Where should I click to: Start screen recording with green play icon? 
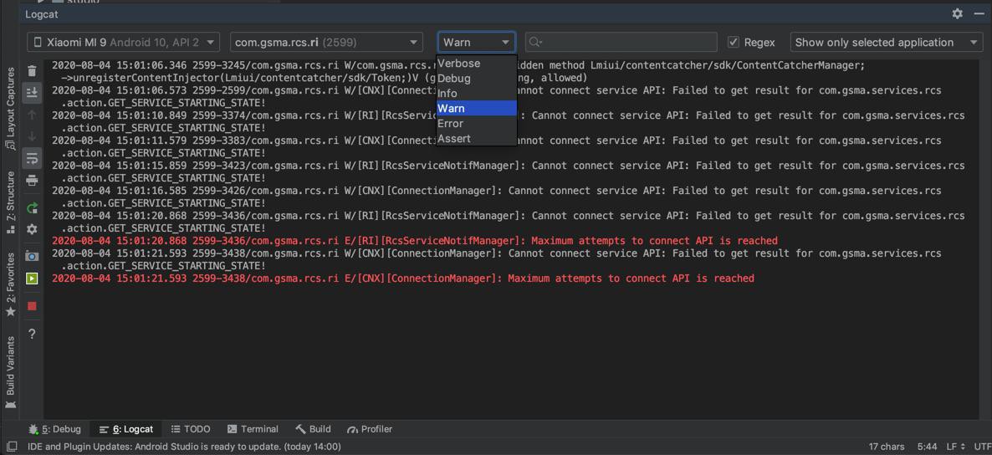[32, 279]
